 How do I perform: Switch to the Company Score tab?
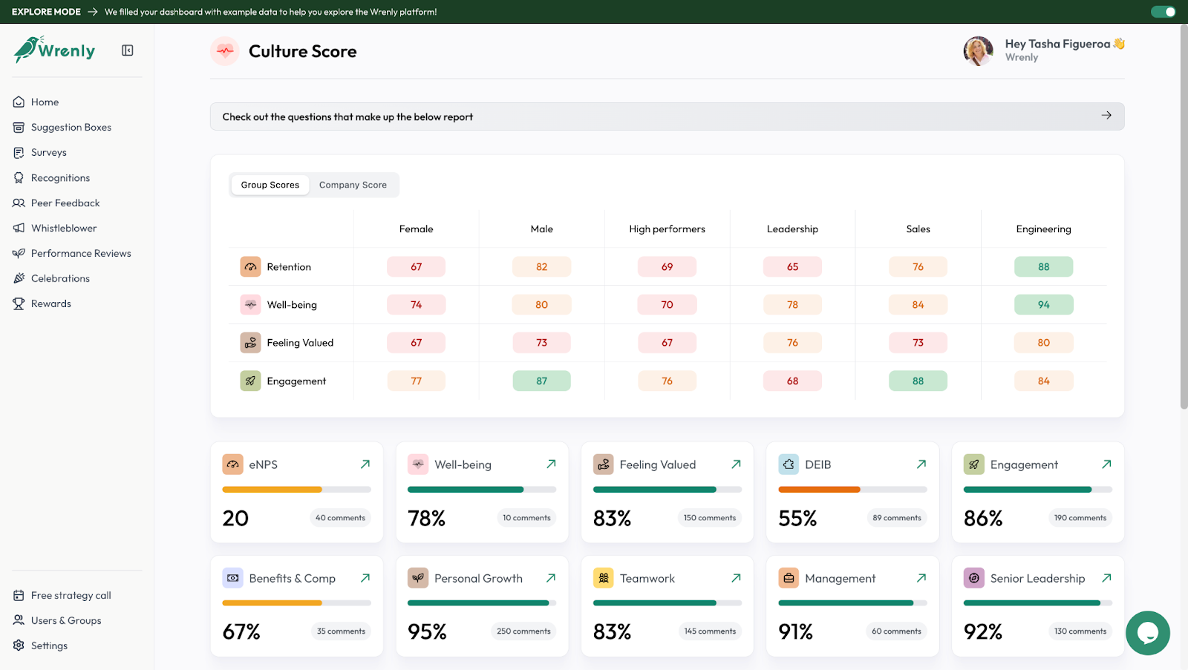coord(353,185)
